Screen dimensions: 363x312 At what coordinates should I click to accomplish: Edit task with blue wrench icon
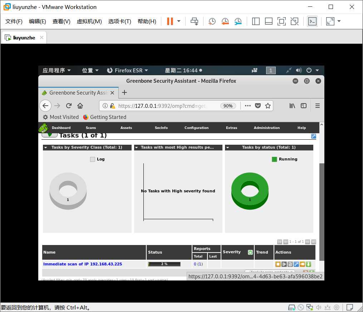tap(296, 264)
